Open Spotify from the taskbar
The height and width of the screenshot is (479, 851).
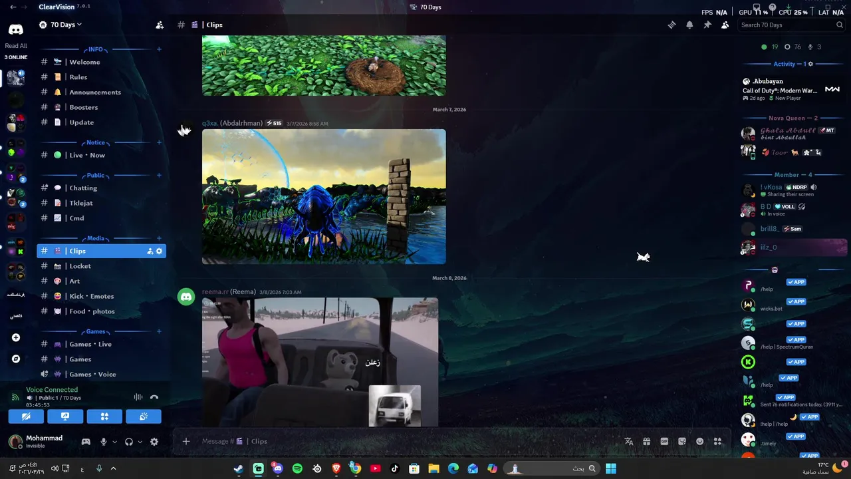point(297,468)
